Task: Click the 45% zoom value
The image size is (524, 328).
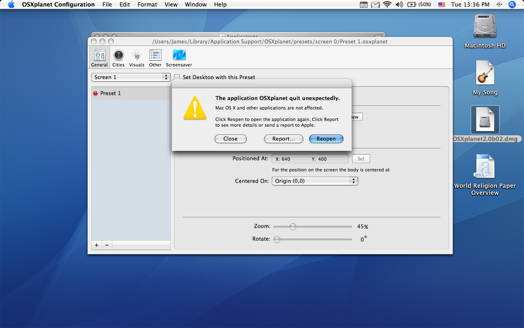Action: (x=363, y=227)
